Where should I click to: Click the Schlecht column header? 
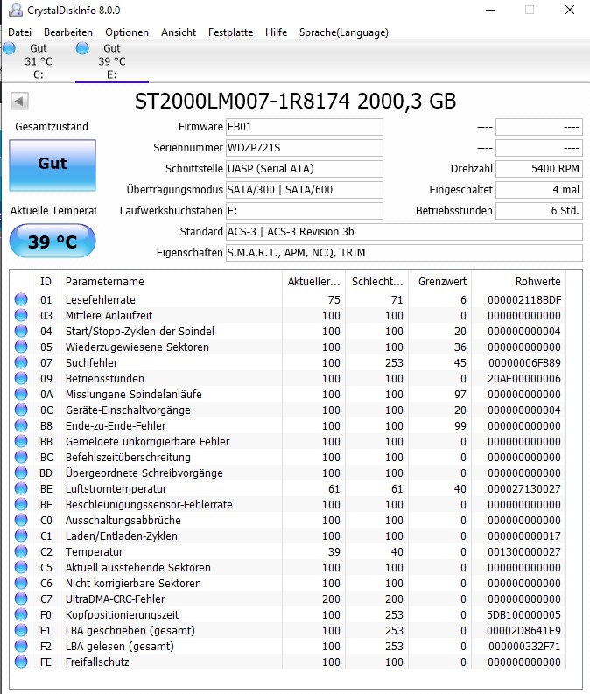376,282
